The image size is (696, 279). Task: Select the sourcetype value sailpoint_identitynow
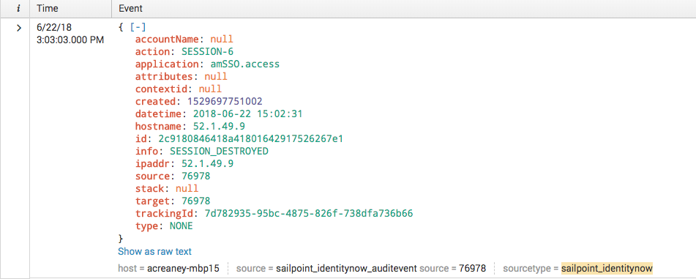point(607,268)
